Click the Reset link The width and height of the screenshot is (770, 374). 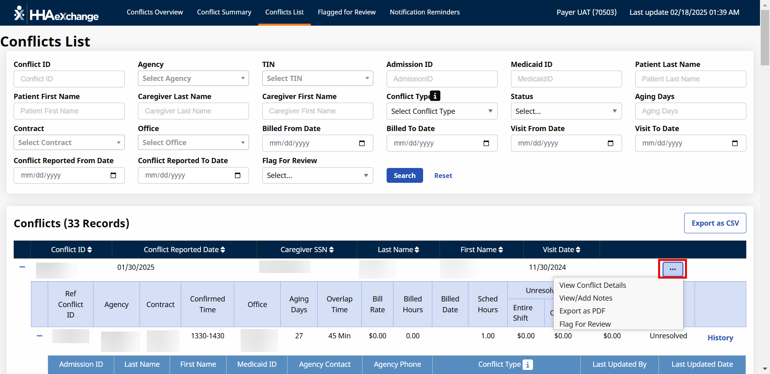pos(443,176)
